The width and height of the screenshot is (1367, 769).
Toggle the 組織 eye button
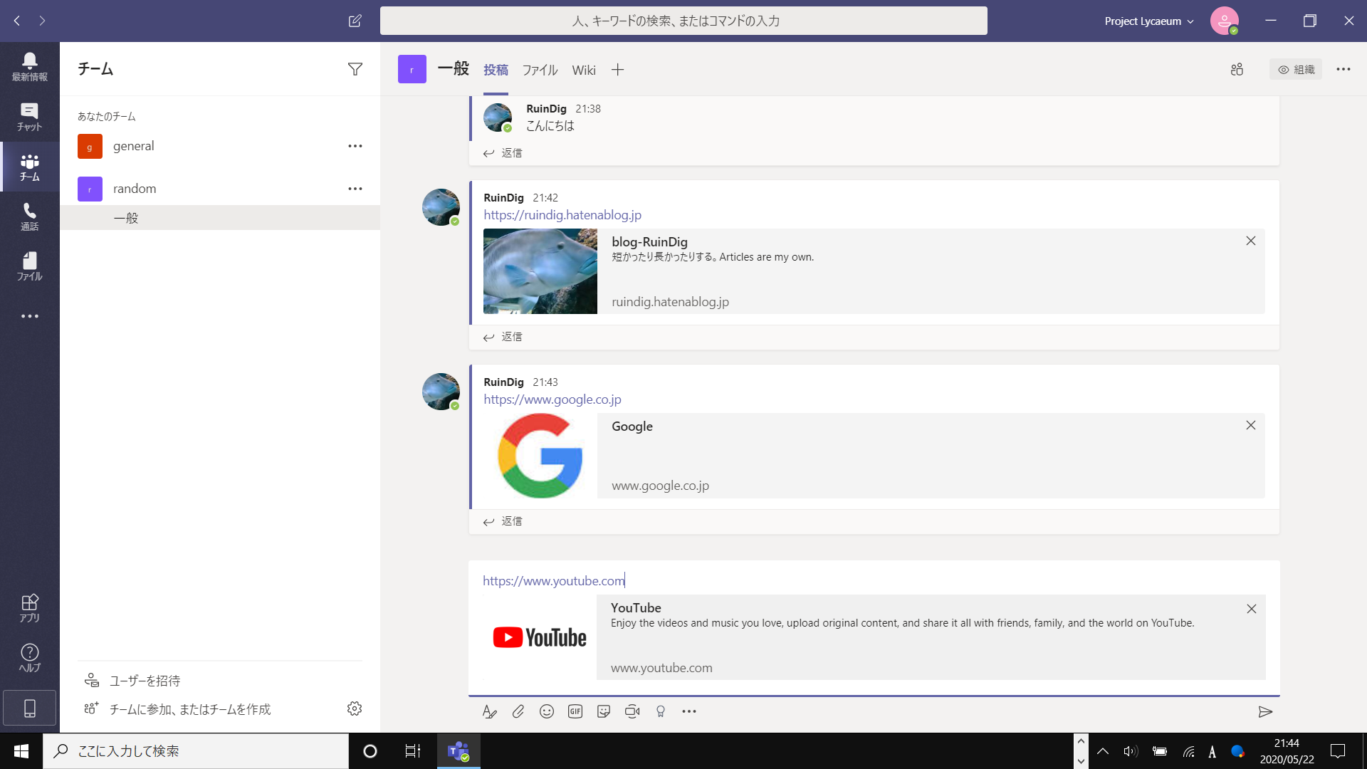coord(1296,69)
